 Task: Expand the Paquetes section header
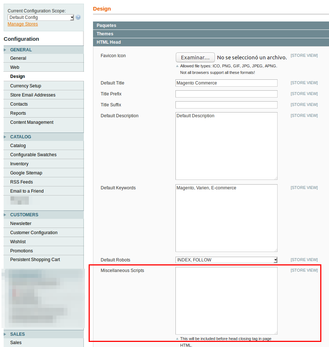coord(211,25)
